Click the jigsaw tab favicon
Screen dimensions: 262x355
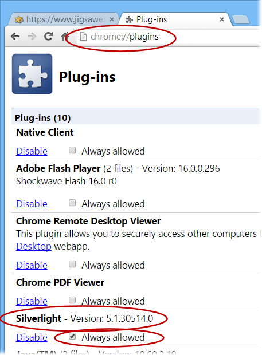click(x=19, y=19)
